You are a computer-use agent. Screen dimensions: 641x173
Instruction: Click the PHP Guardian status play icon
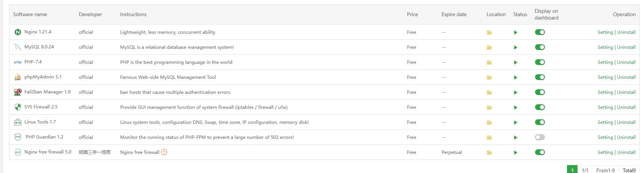click(x=516, y=137)
